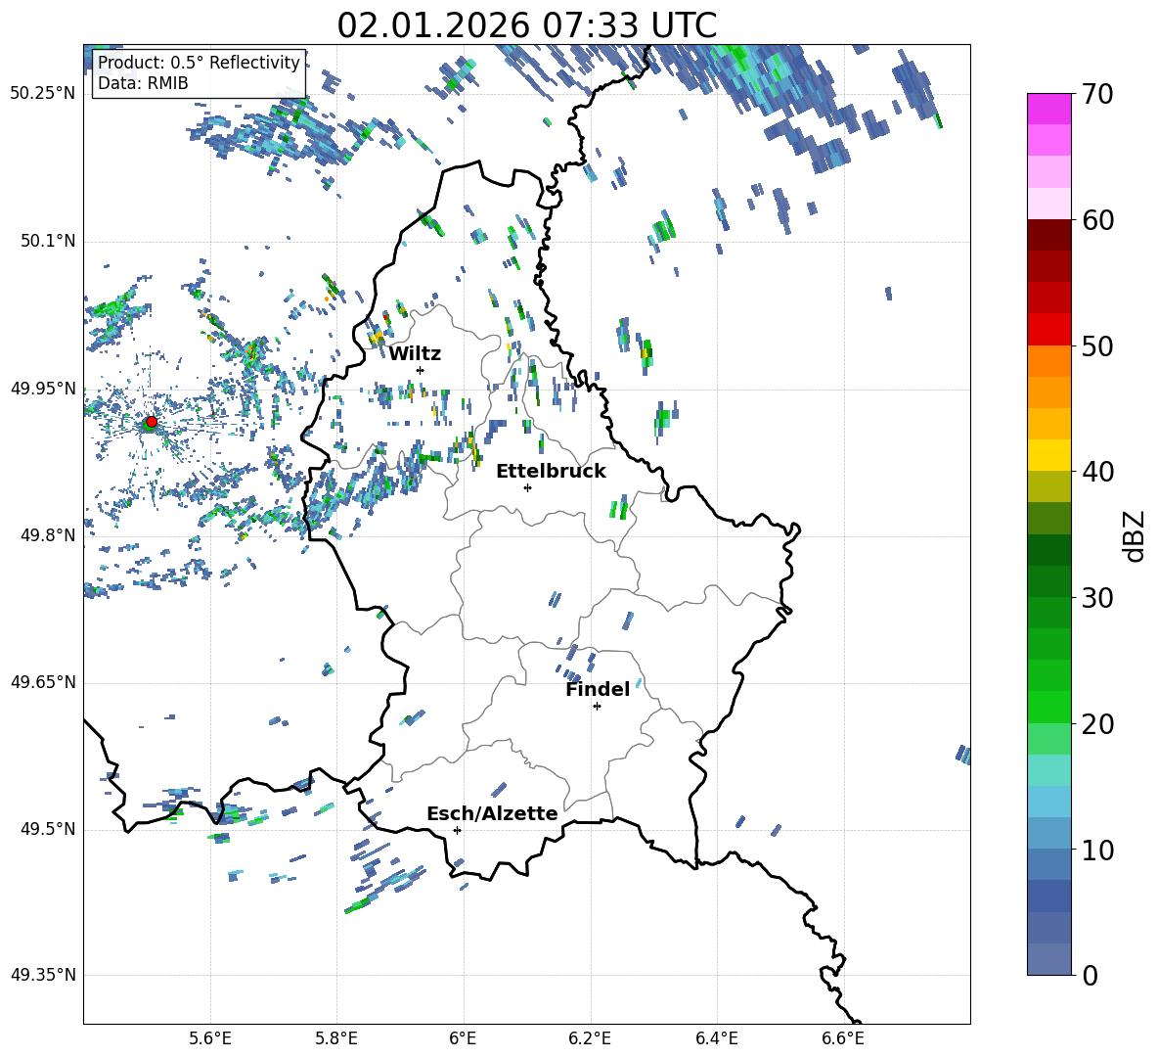Click the 40 tick on colorbar
The height and width of the screenshot is (1058, 1158).
click(x=1097, y=472)
